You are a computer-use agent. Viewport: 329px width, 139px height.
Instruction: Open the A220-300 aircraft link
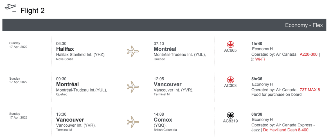308,54
